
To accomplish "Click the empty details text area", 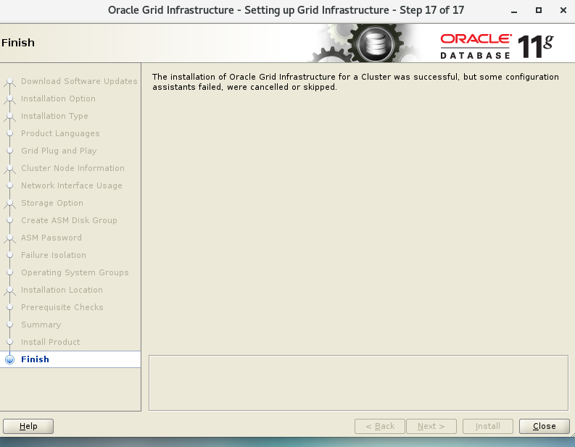I will tap(358, 383).
